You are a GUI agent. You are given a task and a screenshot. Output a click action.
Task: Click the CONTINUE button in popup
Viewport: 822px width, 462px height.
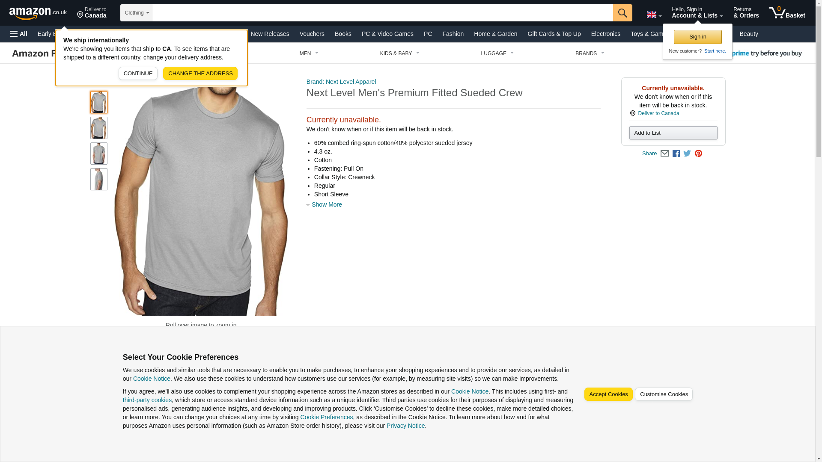(x=138, y=73)
